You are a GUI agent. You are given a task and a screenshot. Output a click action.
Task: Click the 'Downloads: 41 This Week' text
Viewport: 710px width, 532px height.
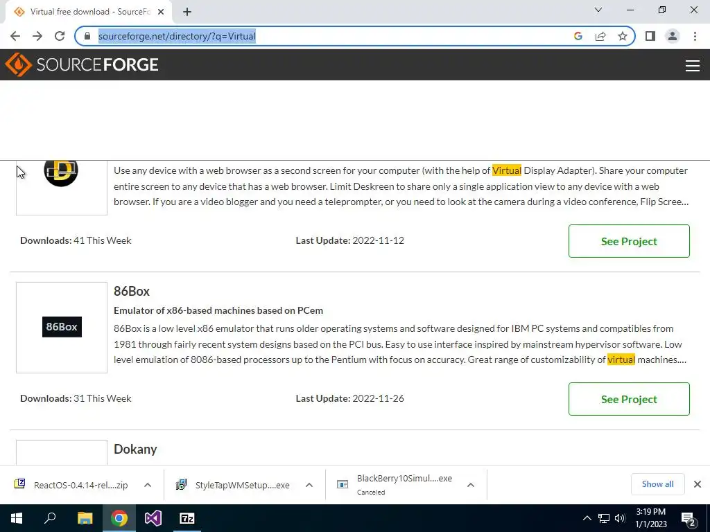point(76,240)
